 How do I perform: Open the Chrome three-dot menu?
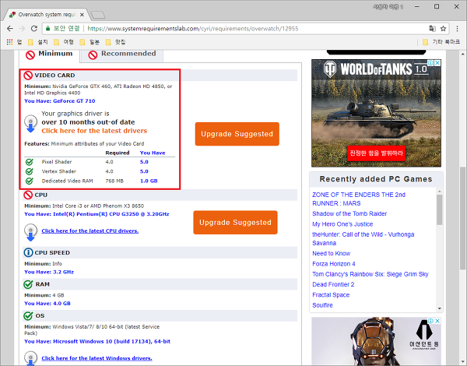457,29
